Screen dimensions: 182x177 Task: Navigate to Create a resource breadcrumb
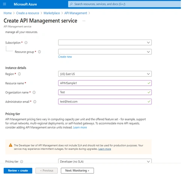pyautogui.click(x=27, y=13)
